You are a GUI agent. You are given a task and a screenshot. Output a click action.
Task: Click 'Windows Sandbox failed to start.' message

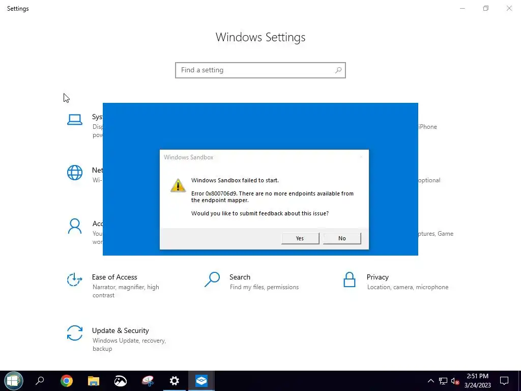(x=235, y=180)
